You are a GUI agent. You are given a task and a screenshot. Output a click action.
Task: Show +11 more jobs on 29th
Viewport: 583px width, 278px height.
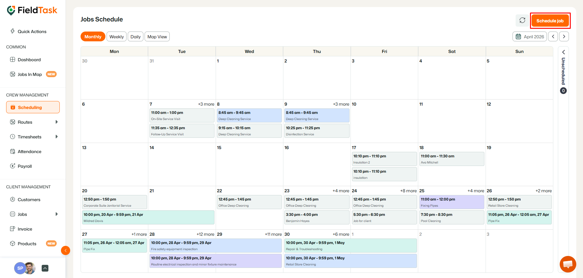point(273,234)
